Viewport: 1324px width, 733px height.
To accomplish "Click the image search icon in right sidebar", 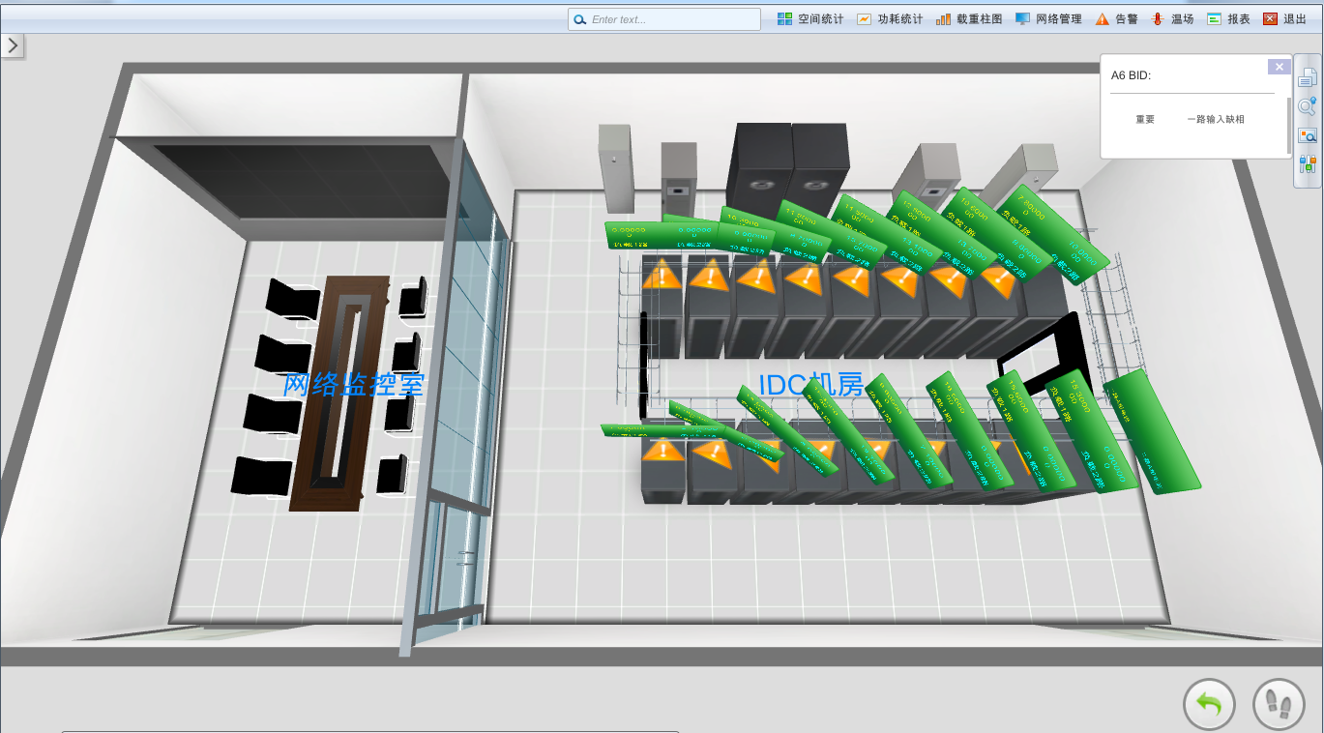I will 1308,135.
